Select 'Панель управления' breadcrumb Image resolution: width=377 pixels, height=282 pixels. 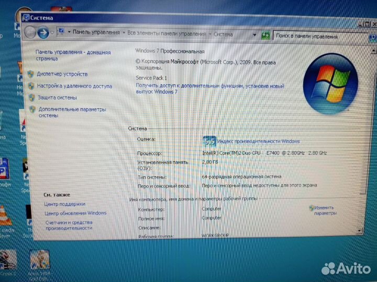(x=96, y=32)
